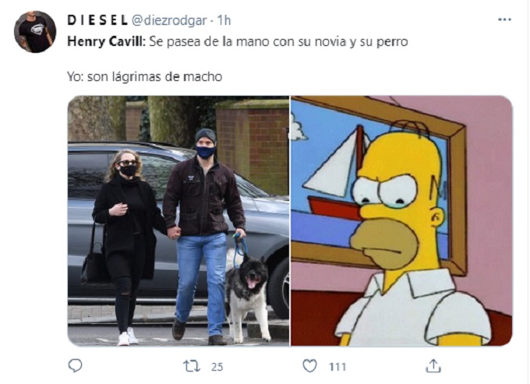The height and width of the screenshot is (384, 530).
Task: Click the Henry Cavill bold text
Action: coord(107,41)
